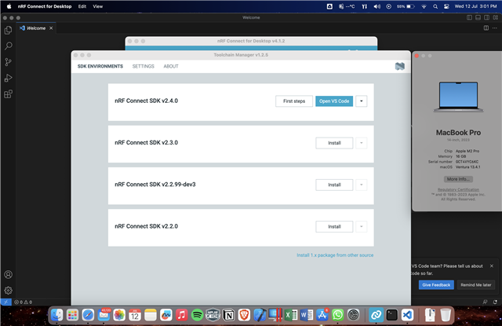Expand dropdown arrow for SDK v2.2.0

[x=362, y=227]
